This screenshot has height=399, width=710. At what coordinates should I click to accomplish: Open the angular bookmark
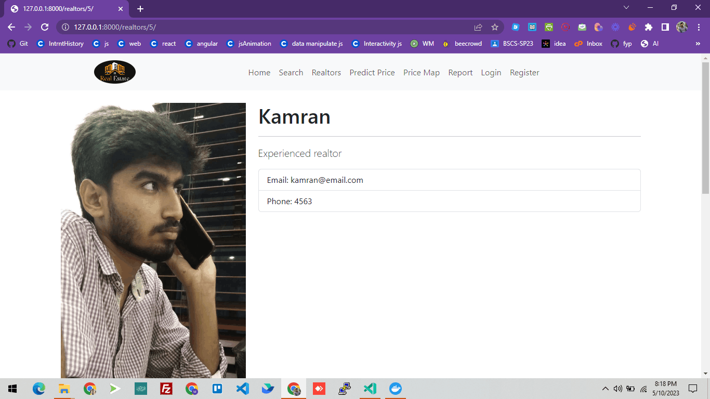tap(202, 44)
